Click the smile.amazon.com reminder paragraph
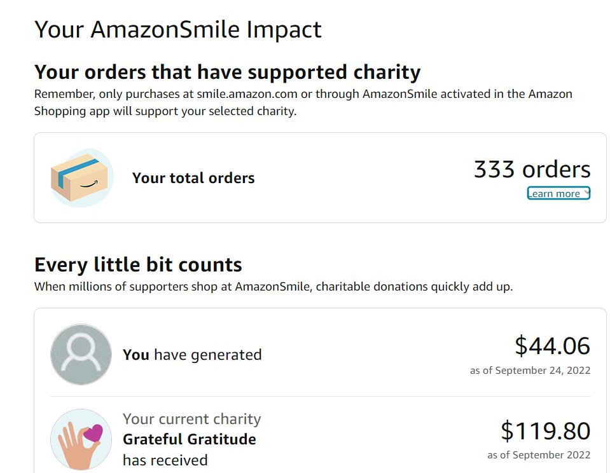Viewport: 610px width, 473px height. [303, 102]
